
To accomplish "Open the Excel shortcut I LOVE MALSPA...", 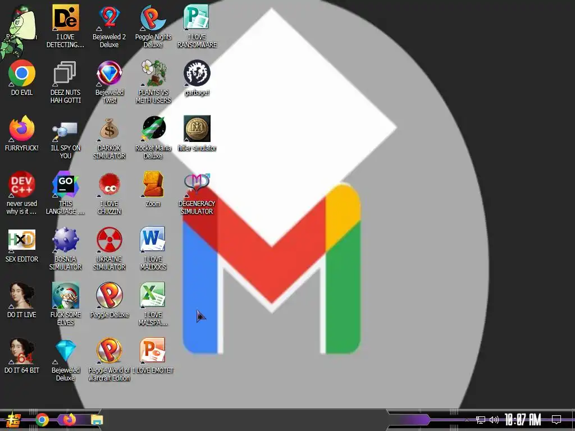I will tap(153, 295).
